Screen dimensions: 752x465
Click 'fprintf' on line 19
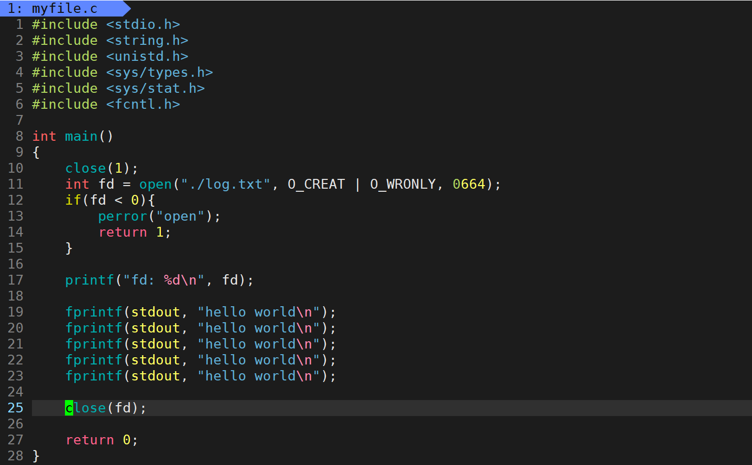[94, 312]
